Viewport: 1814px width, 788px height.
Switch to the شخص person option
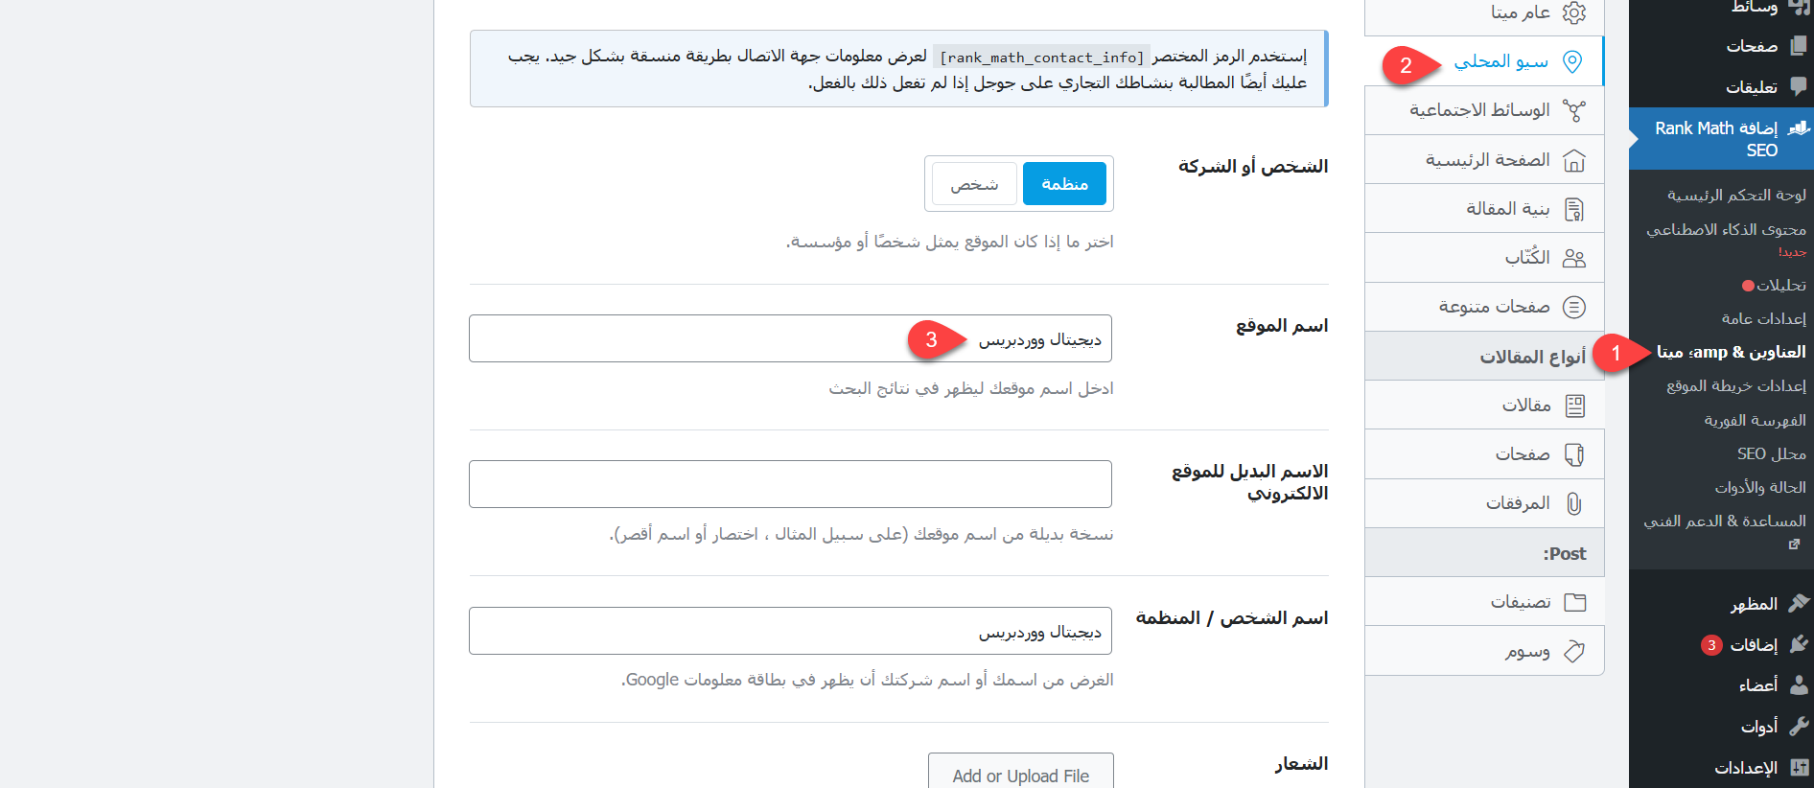click(x=974, y=183)
